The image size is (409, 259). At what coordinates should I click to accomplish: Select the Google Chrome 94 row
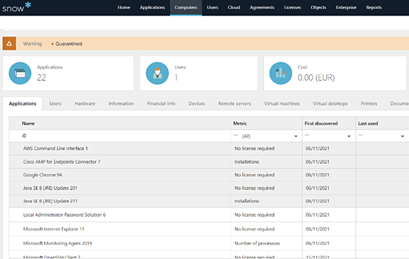tap(209, 175)
